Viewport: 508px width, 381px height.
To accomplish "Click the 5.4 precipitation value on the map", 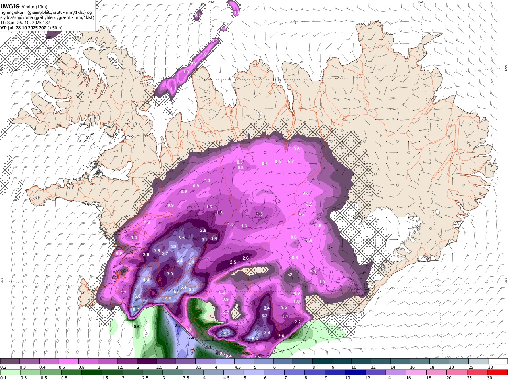I will pyautogui.click(x=183, y=287).
